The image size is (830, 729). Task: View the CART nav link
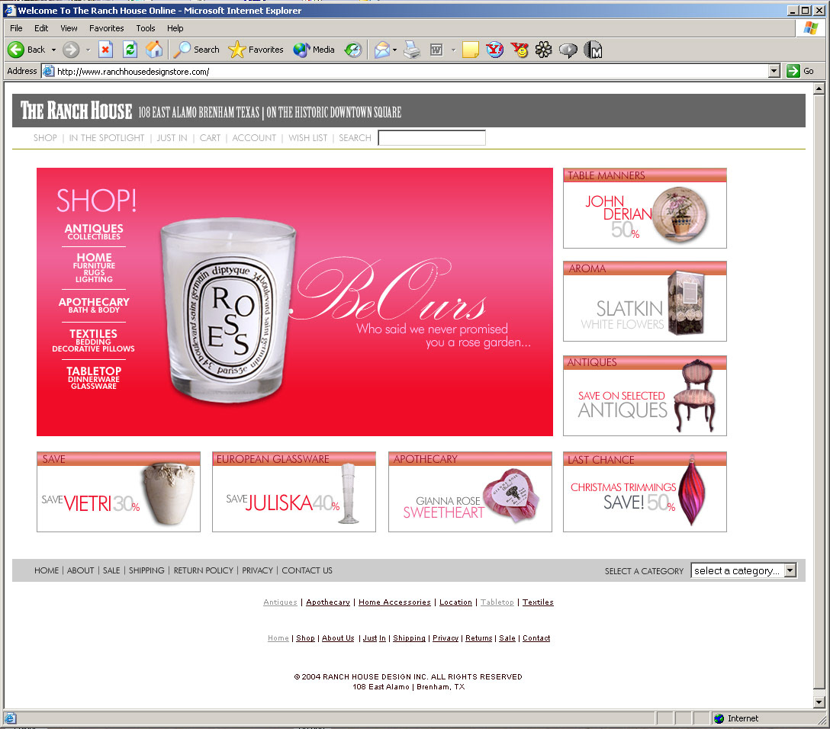tap(210, 138)
